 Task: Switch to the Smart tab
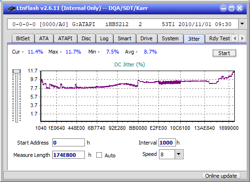click(x=124, y=38)
